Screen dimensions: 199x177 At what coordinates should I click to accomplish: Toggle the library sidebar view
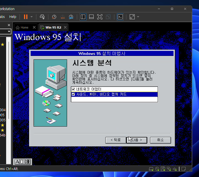point(83,17)
